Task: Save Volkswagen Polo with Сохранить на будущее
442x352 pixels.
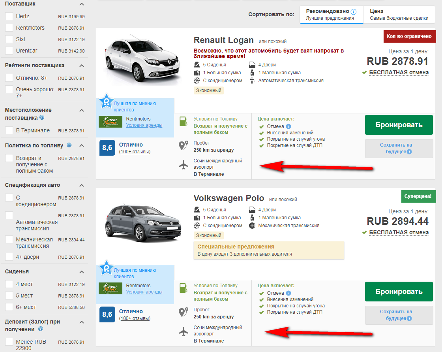Action: [399, 315]
